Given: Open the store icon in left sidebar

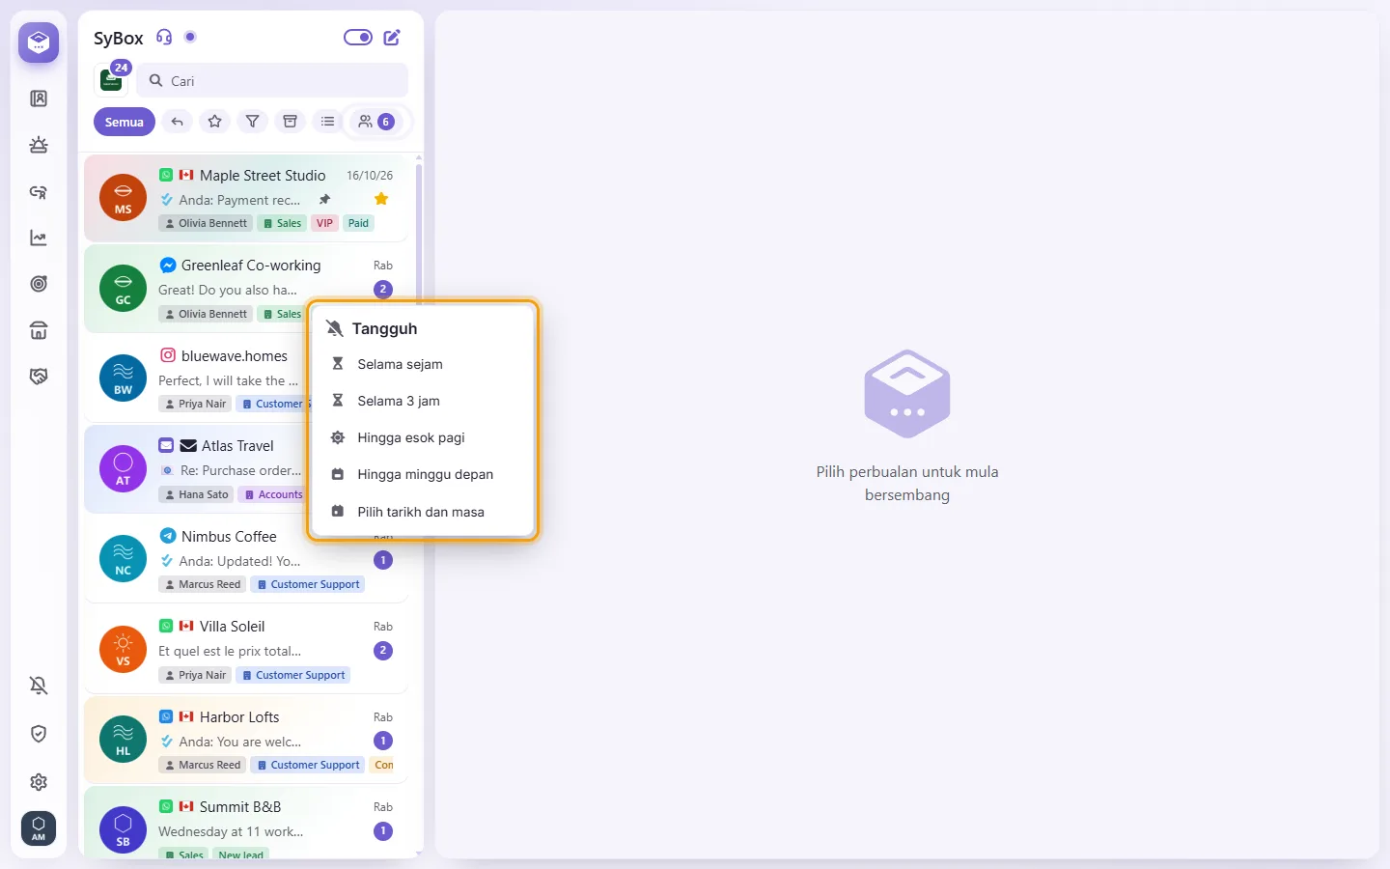Looking at the screenshot, I should pyautogui.click(x=39, y=330).
